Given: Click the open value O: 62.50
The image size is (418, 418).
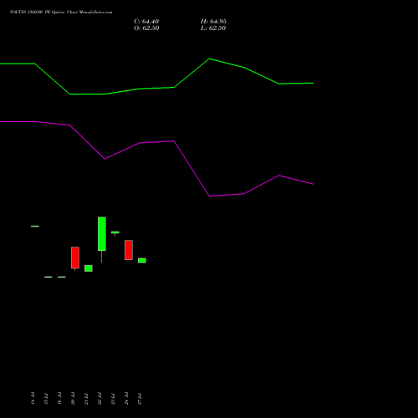Looking at the screenshot, I should click(146, 28).
